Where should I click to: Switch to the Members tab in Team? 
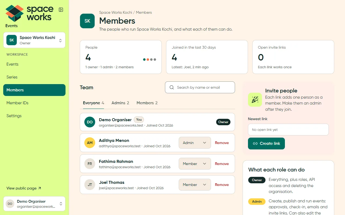[x=147, y=103]
